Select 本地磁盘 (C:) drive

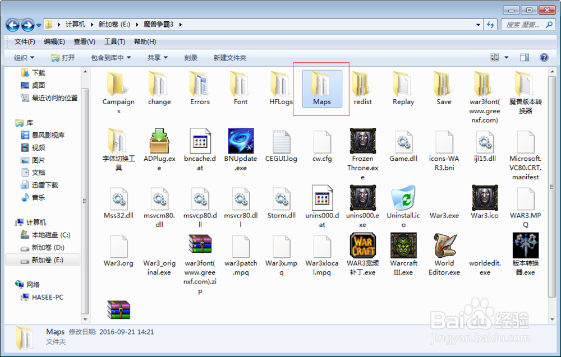coord(45,235)
